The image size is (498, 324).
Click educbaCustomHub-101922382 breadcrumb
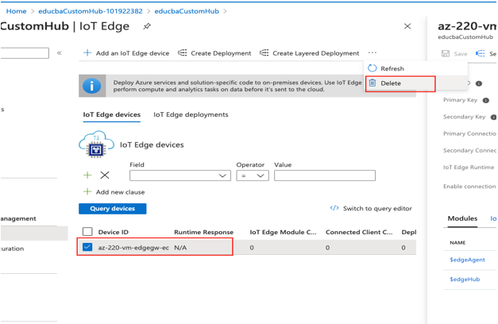pos(91,11)
